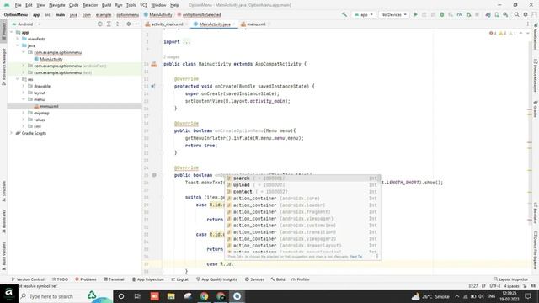Select MainActivity in the project tree

click(x=51, y=59)
